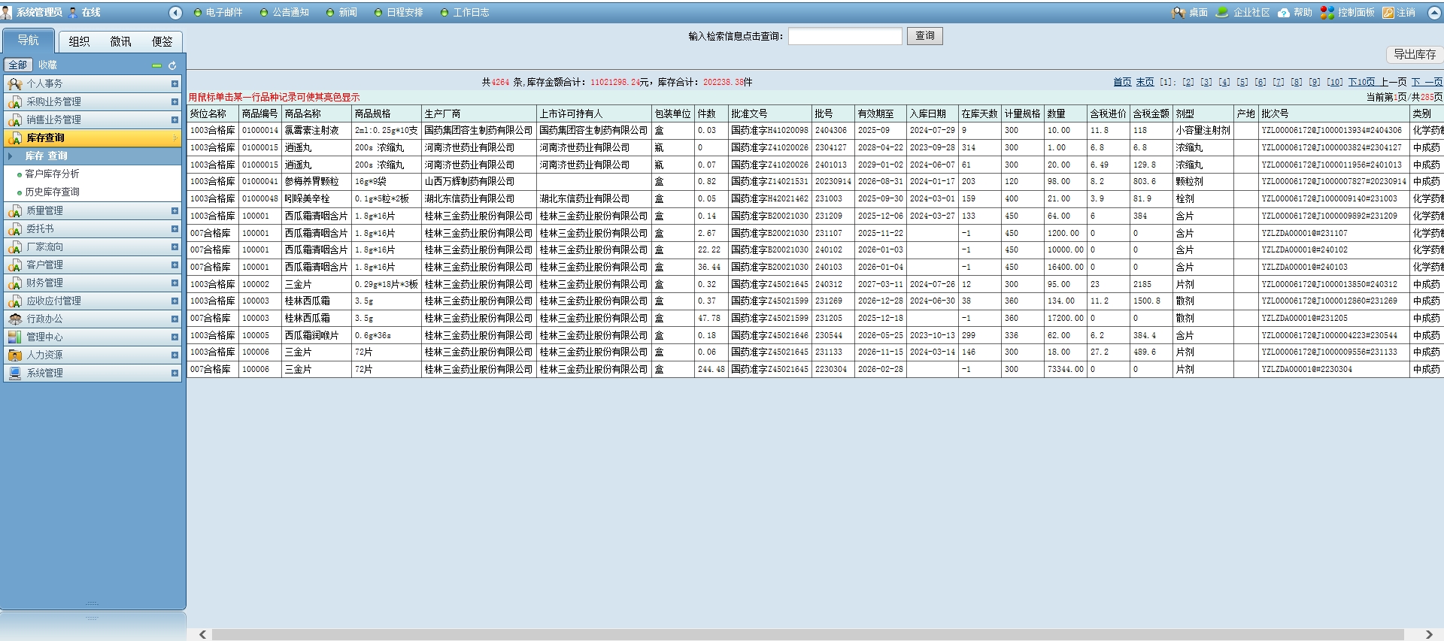Open 企业社区 community icon

pyautogui.click(x=1222, y=12)
